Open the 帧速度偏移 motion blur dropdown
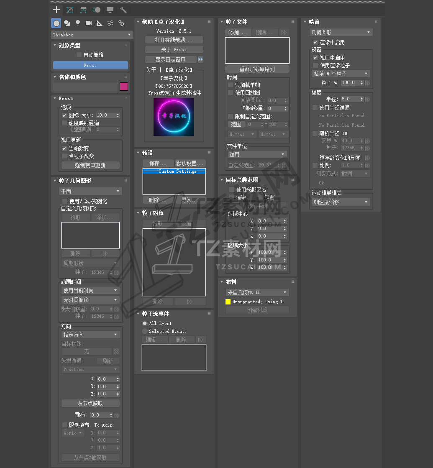The height and width of the screenshot is (468, 433). [x=341, y=202]
